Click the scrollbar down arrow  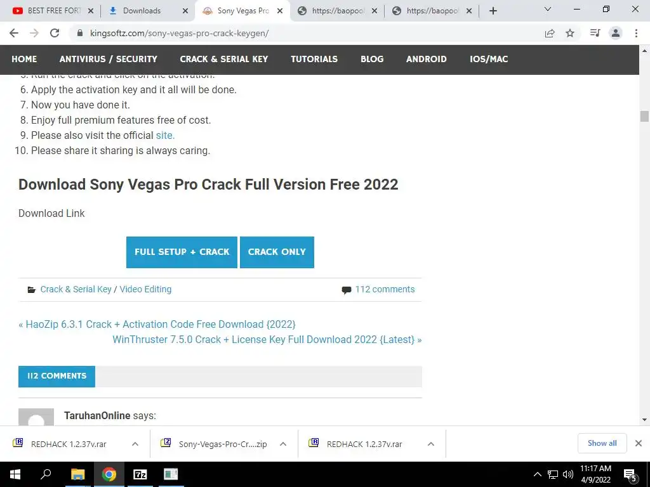(x=644, y=420)
